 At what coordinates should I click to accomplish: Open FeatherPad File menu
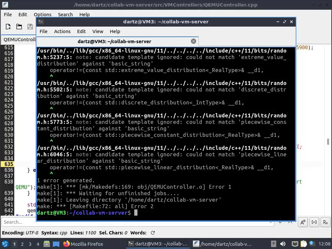(x=8, y=14)
